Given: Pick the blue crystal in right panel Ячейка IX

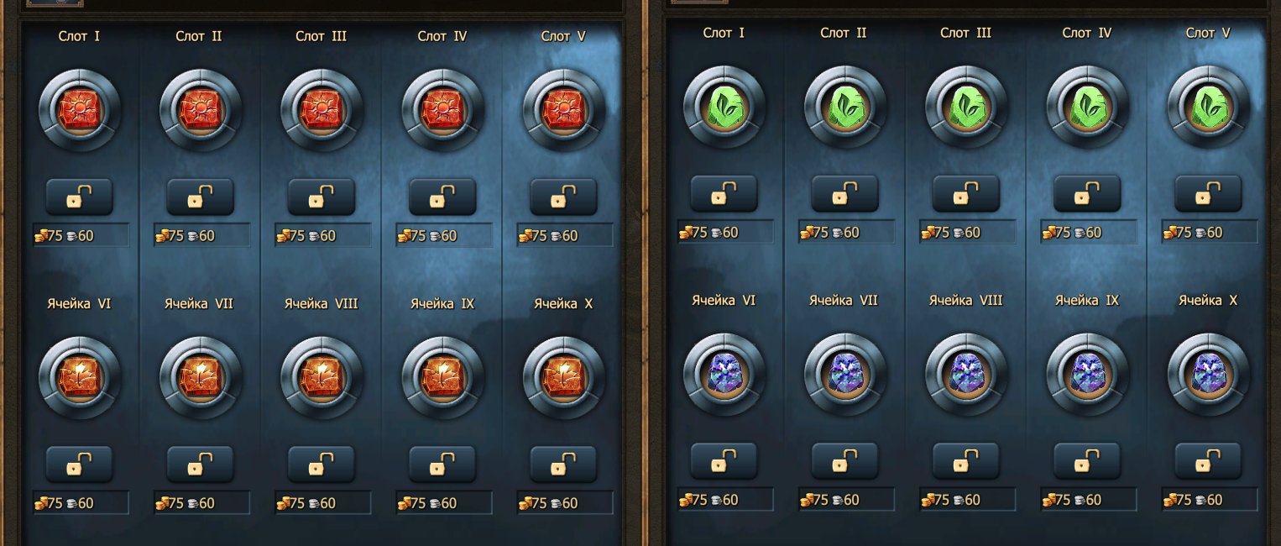Looking at the screenshot, I should pyautogui.click(x=1087, y=374).
